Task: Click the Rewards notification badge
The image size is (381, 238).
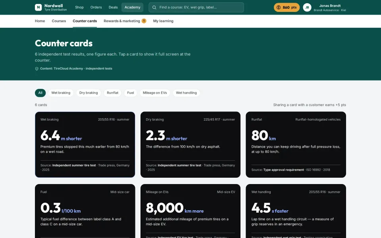Action: [144, 21]
